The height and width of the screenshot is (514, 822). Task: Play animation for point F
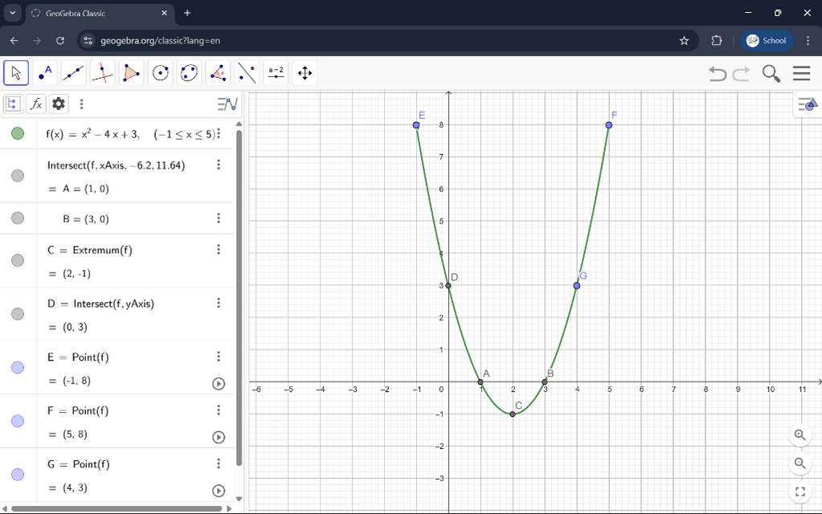(x=219, y=437)
